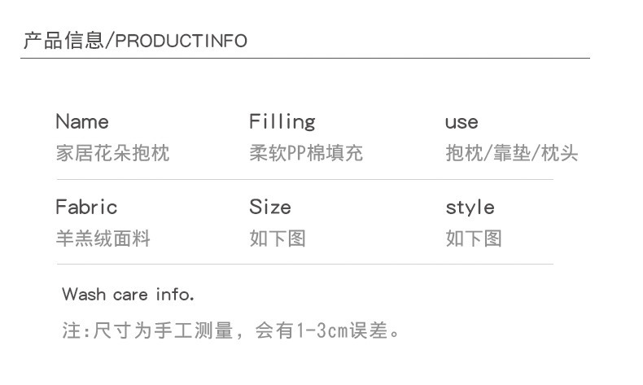Select the Name label

click(81, 122)
